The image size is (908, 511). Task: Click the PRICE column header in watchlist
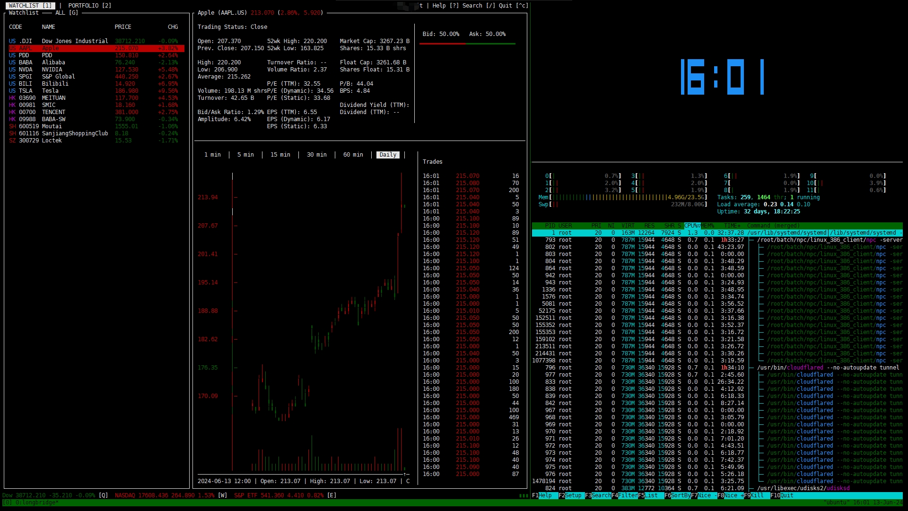click(123, 27)
